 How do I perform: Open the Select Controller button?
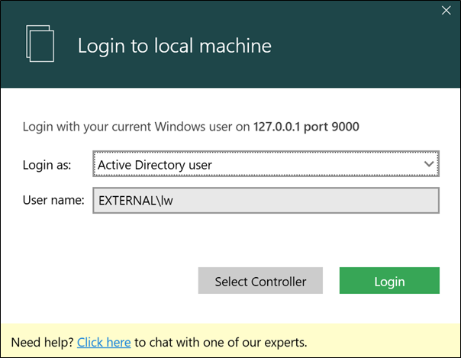click(260, 280)
